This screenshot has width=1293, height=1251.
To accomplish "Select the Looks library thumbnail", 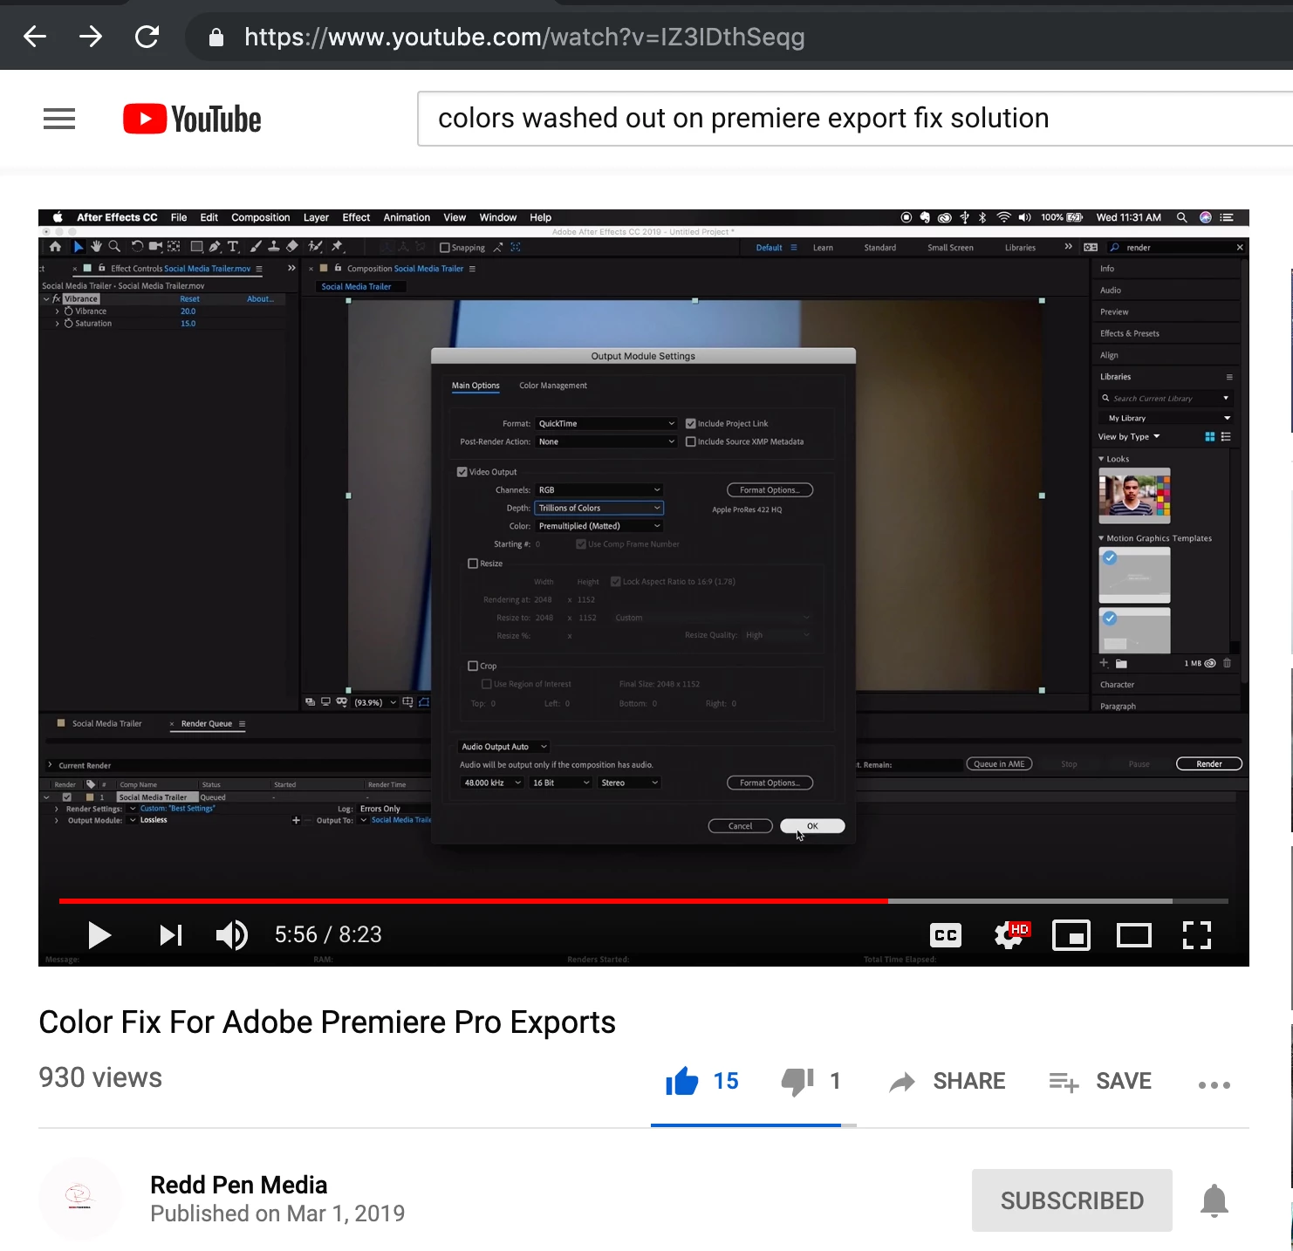I will pyautogui.click(x=1134, y=496).
